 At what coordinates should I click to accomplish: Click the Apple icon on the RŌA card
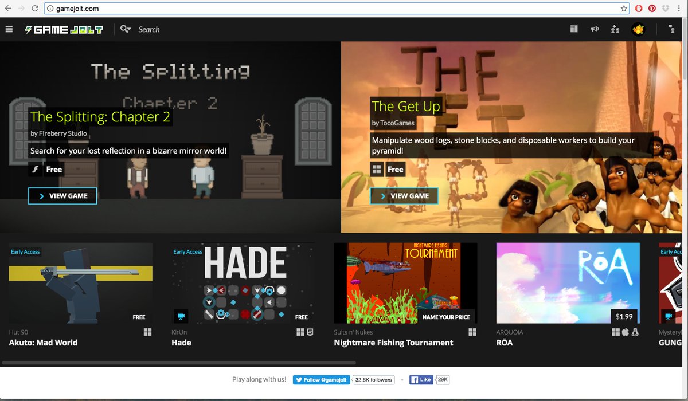point(626,332)
